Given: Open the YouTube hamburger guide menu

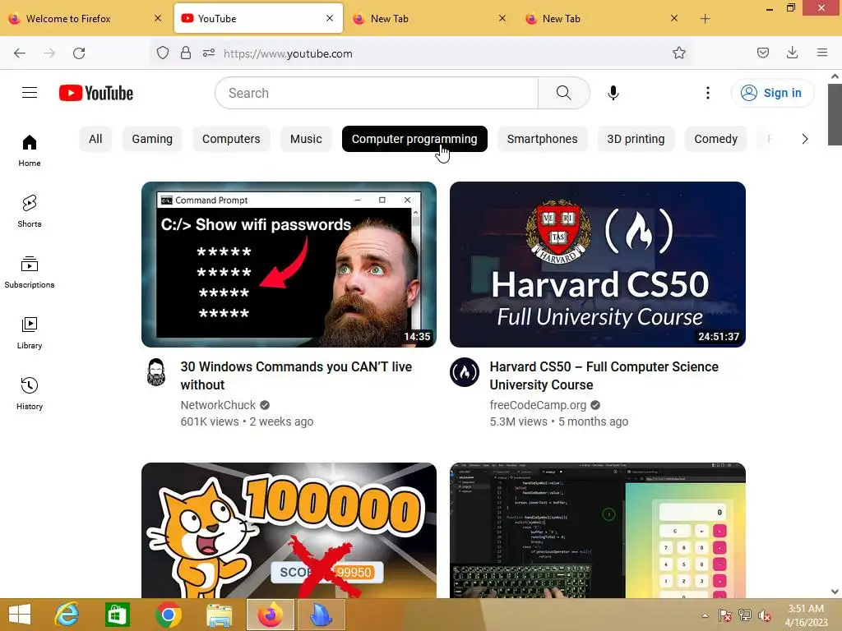Looking at the screenshot, I should point(30,93).
